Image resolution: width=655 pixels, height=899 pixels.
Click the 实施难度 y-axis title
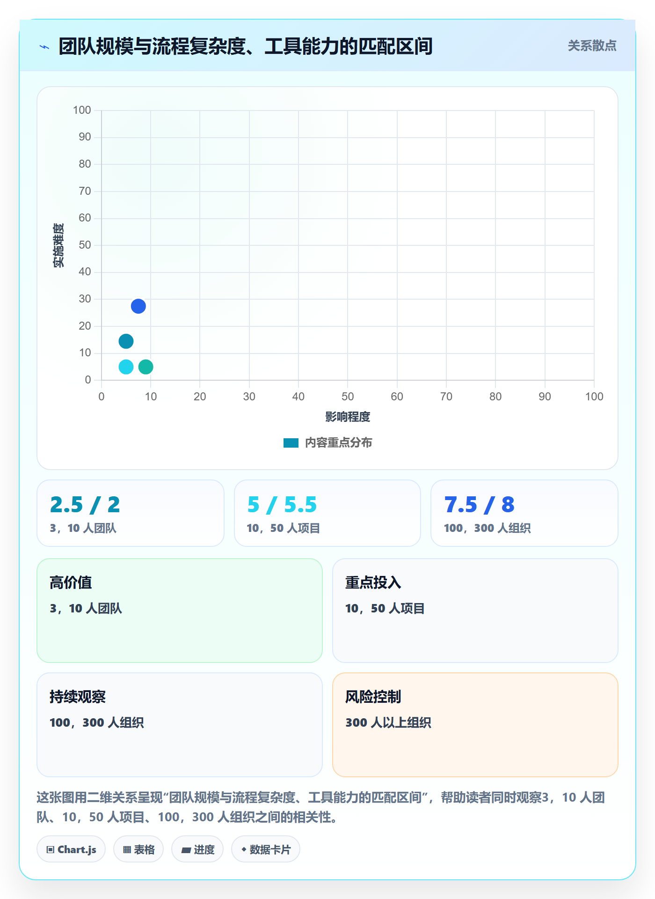click(x=58, y=245)
